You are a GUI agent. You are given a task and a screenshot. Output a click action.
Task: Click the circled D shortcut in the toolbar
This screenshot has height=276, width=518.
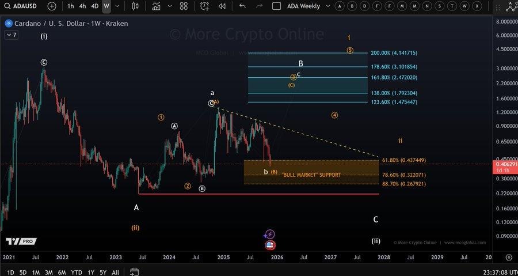365,6
